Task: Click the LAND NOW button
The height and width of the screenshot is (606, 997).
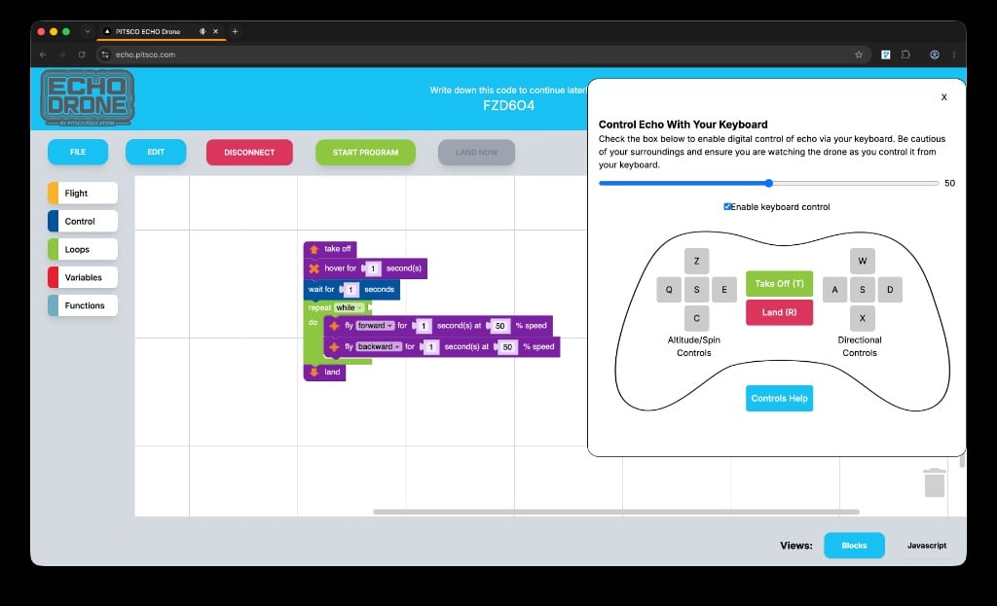Action: (476, 153)
